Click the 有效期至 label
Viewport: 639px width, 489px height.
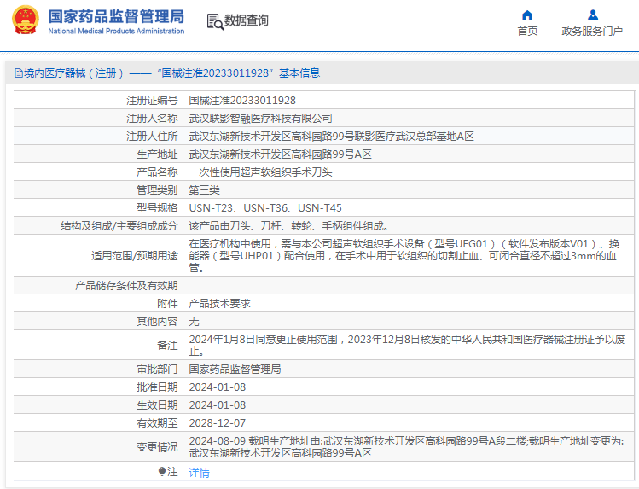pyautogui.click(x=157, y=423)
